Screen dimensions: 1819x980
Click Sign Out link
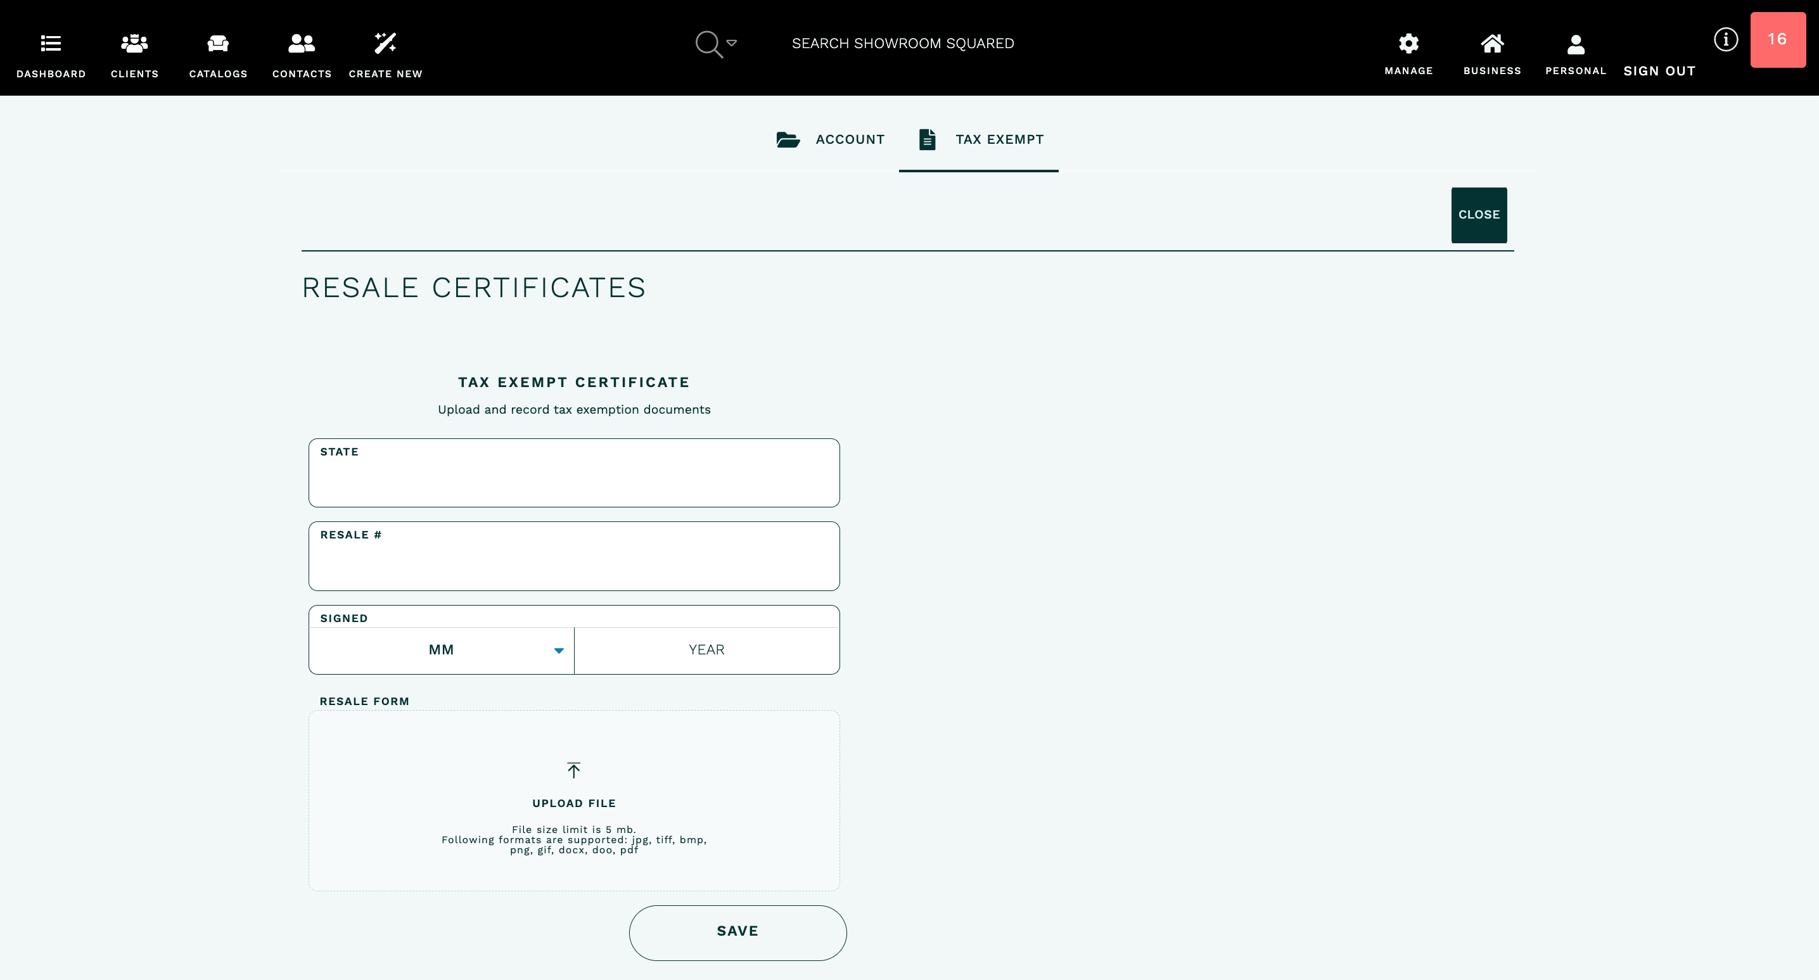1659,72
